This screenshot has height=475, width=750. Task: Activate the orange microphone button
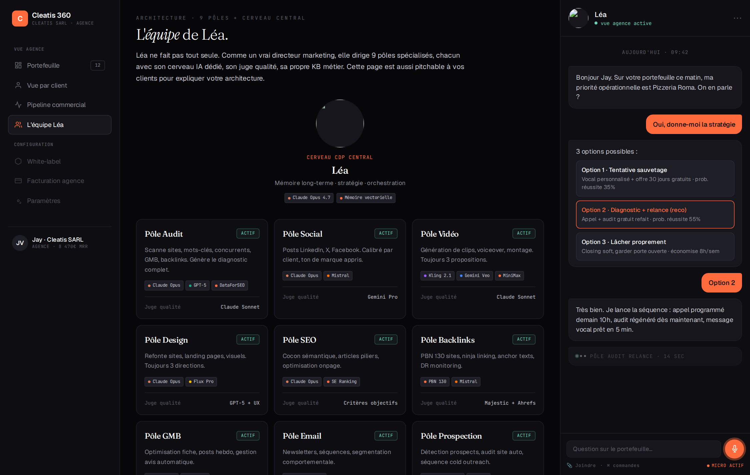point(734,449)
